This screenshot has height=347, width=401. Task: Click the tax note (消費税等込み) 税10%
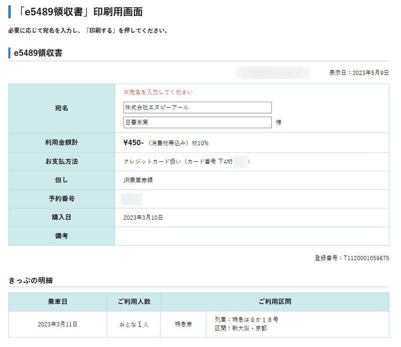tap(178, 143)
